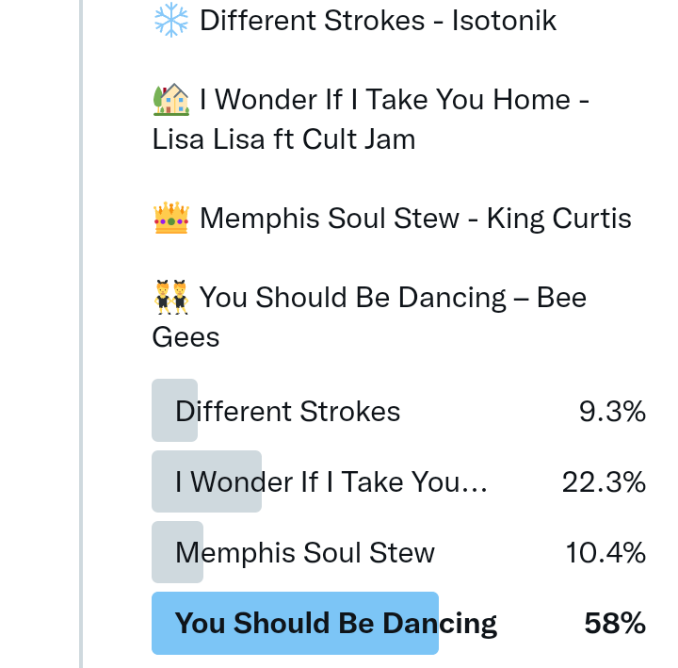The width and height of the screenshot is (678, 668).
Task: Click the crown emoji near Memphis Soul Stew
Action: coord(170,219)
